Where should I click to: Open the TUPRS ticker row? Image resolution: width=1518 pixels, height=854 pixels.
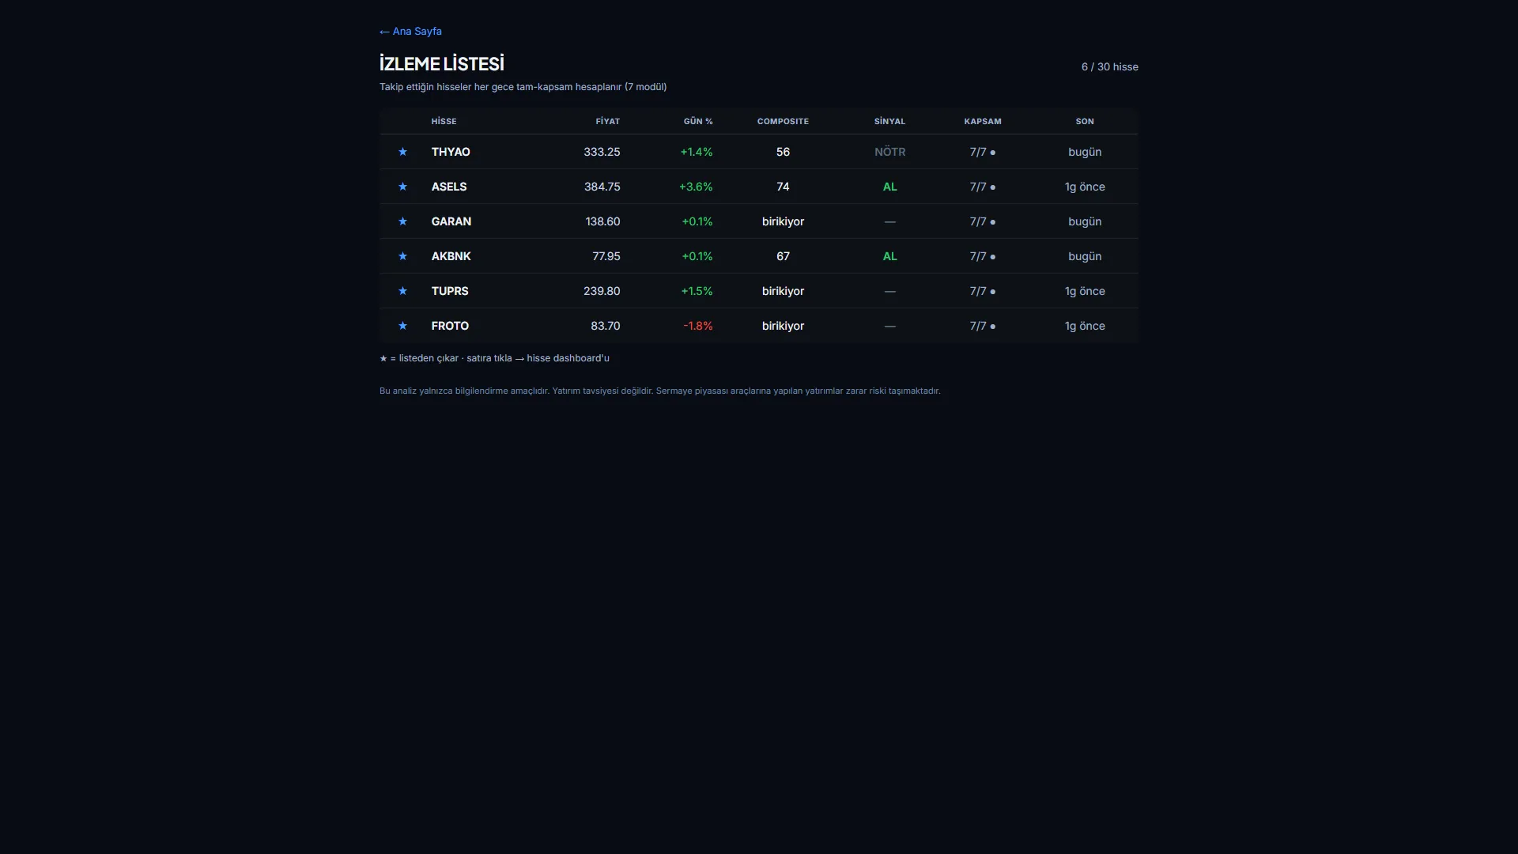(x=759, y=291)
